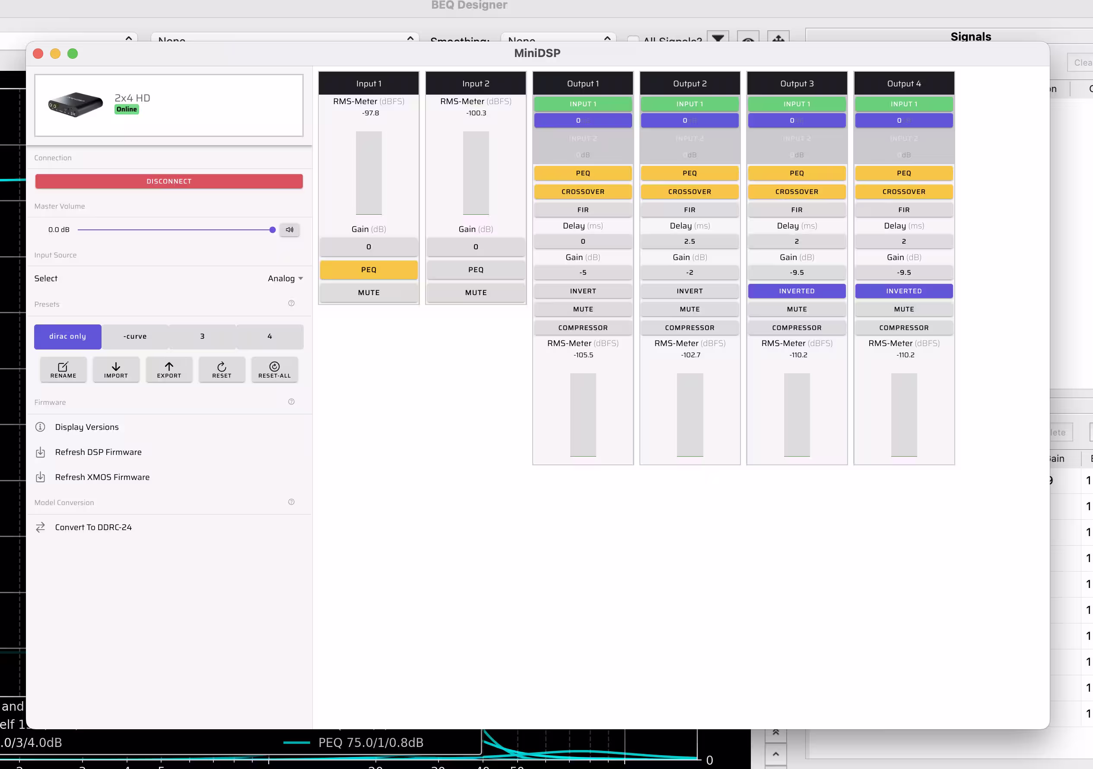Screen dimensions: 1093x769
Task: Click the Output 2 delay field showing 2.5
Action: coord(690,242)
